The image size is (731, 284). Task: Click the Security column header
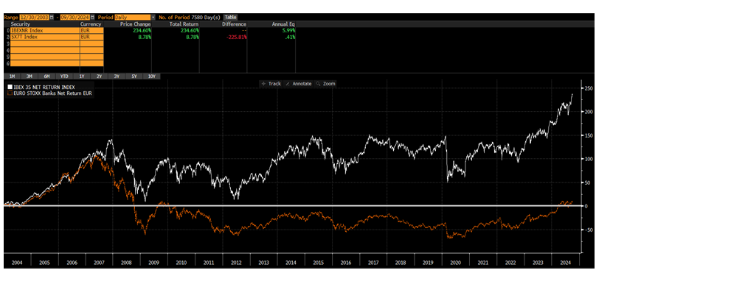point(21,24)
